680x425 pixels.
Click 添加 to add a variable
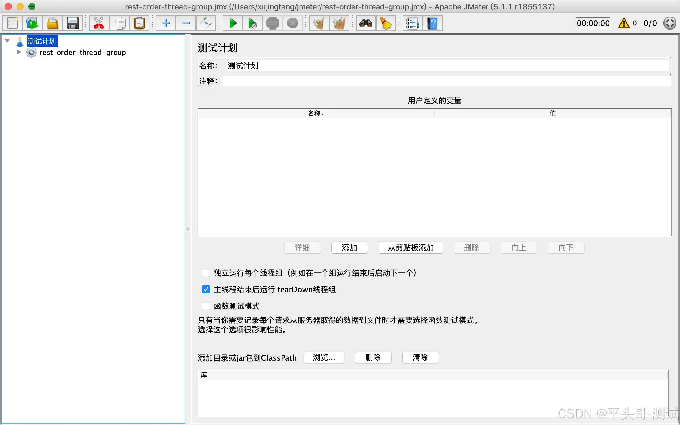349,248
